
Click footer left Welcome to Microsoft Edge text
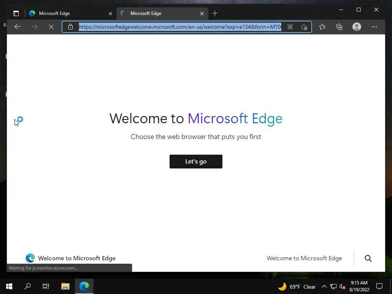point(77,258)
